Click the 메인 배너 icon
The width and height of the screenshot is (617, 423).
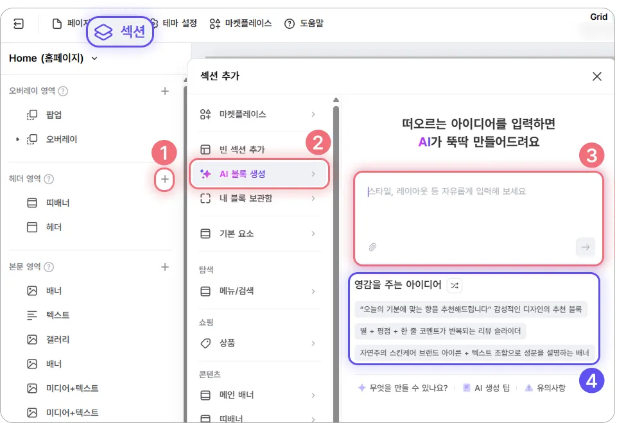point(205,395)
